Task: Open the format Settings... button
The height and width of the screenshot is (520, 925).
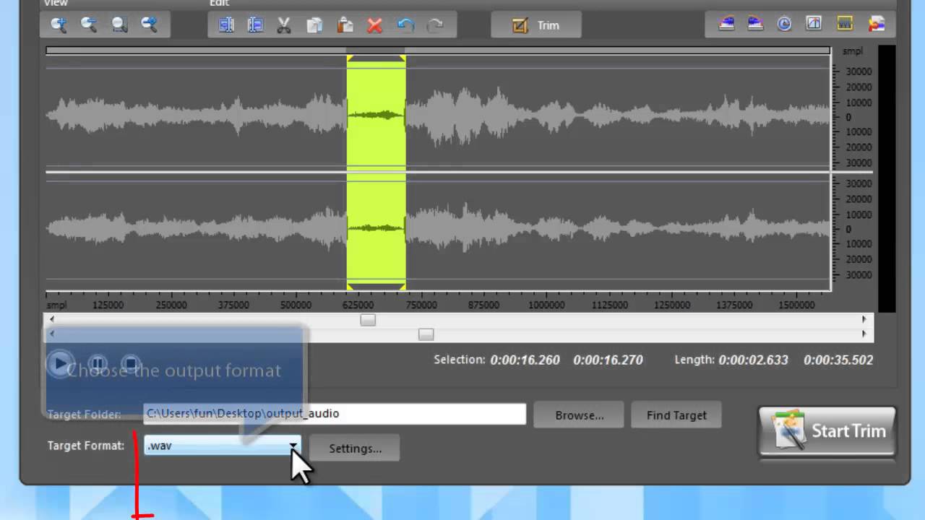Action: [x=355, y=448]
